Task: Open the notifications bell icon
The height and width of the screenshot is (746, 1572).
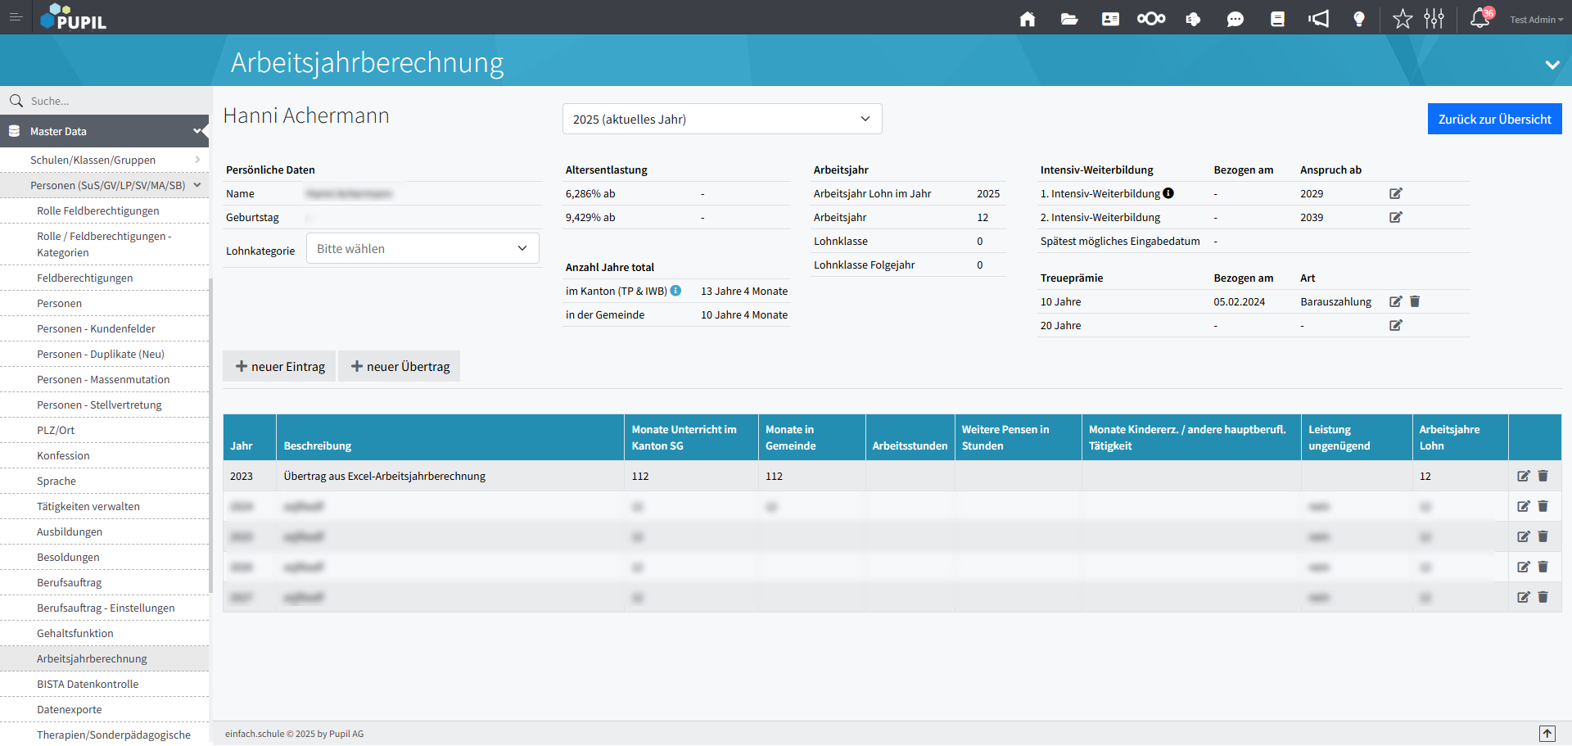Action: pyautogui.click(x=1479, y=19)
